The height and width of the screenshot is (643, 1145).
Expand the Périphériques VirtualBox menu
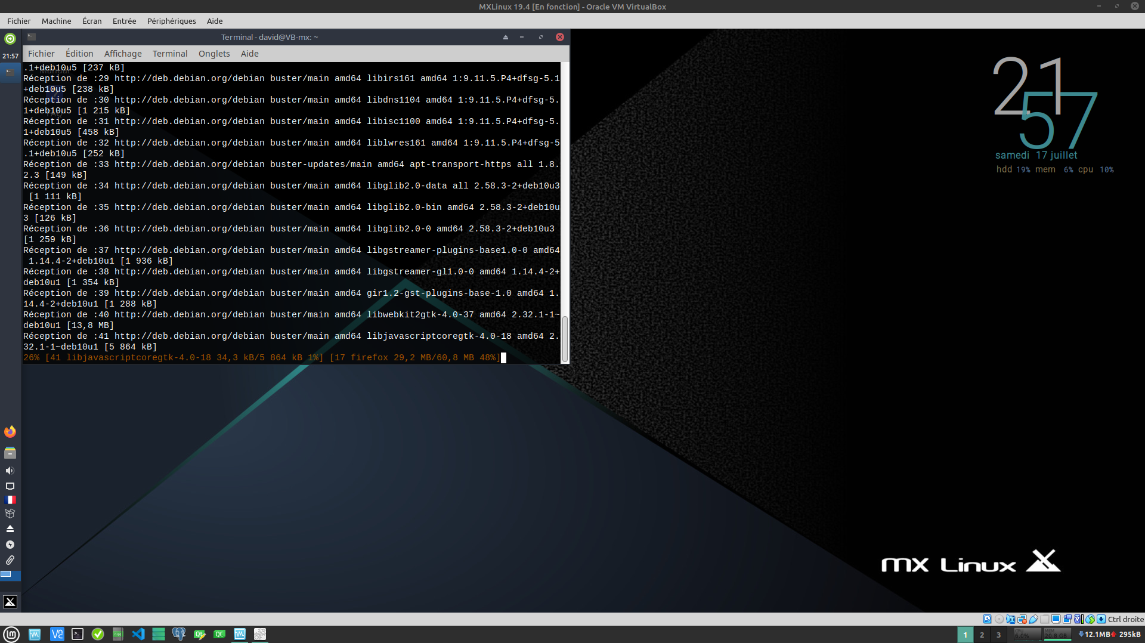point(171,21)
